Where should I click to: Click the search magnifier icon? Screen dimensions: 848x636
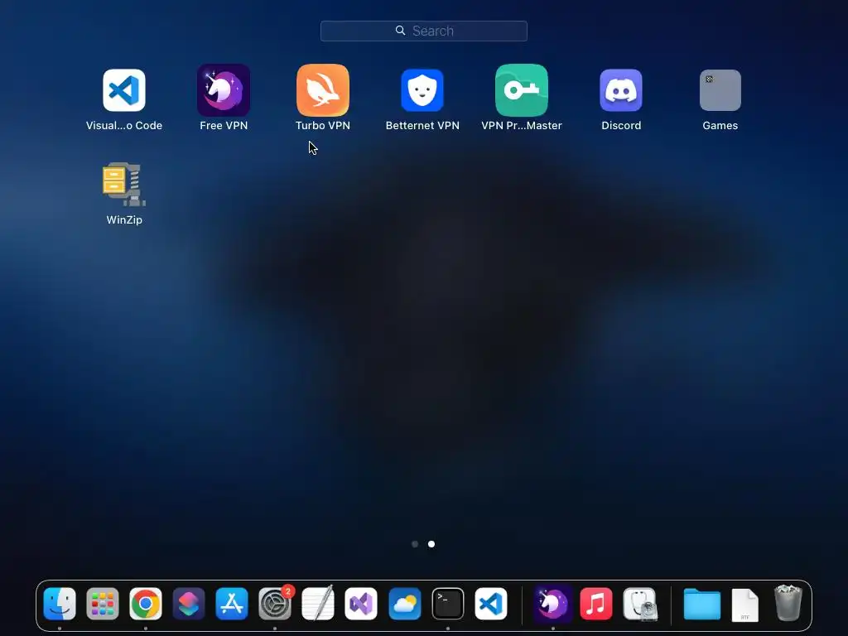coord(400,31)
